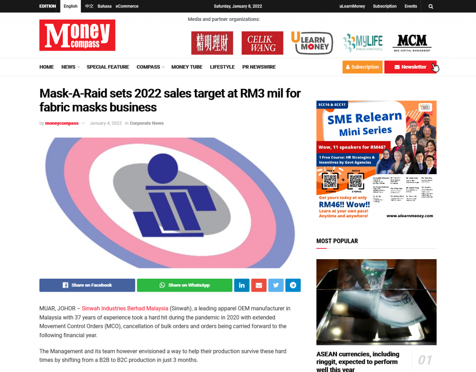Open the ULearn Money partner logo
The height and width of the screenshot is (372, 476).
[312, 43]
